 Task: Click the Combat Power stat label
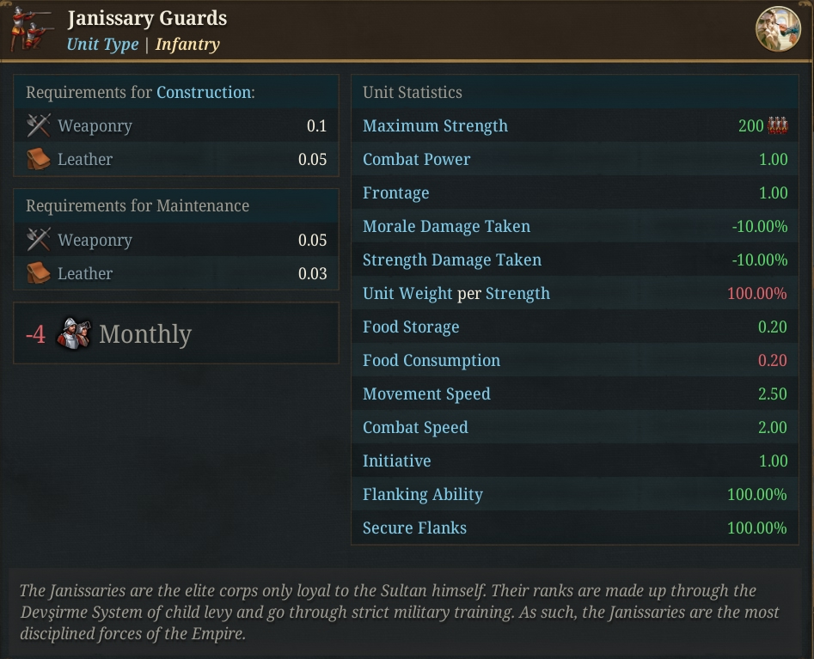[416, 159]
